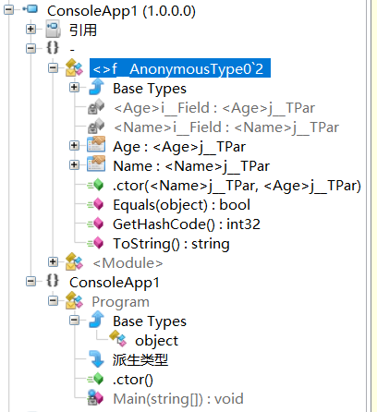Click the derived types (派生类型) arrow icon

click(97, 359)
